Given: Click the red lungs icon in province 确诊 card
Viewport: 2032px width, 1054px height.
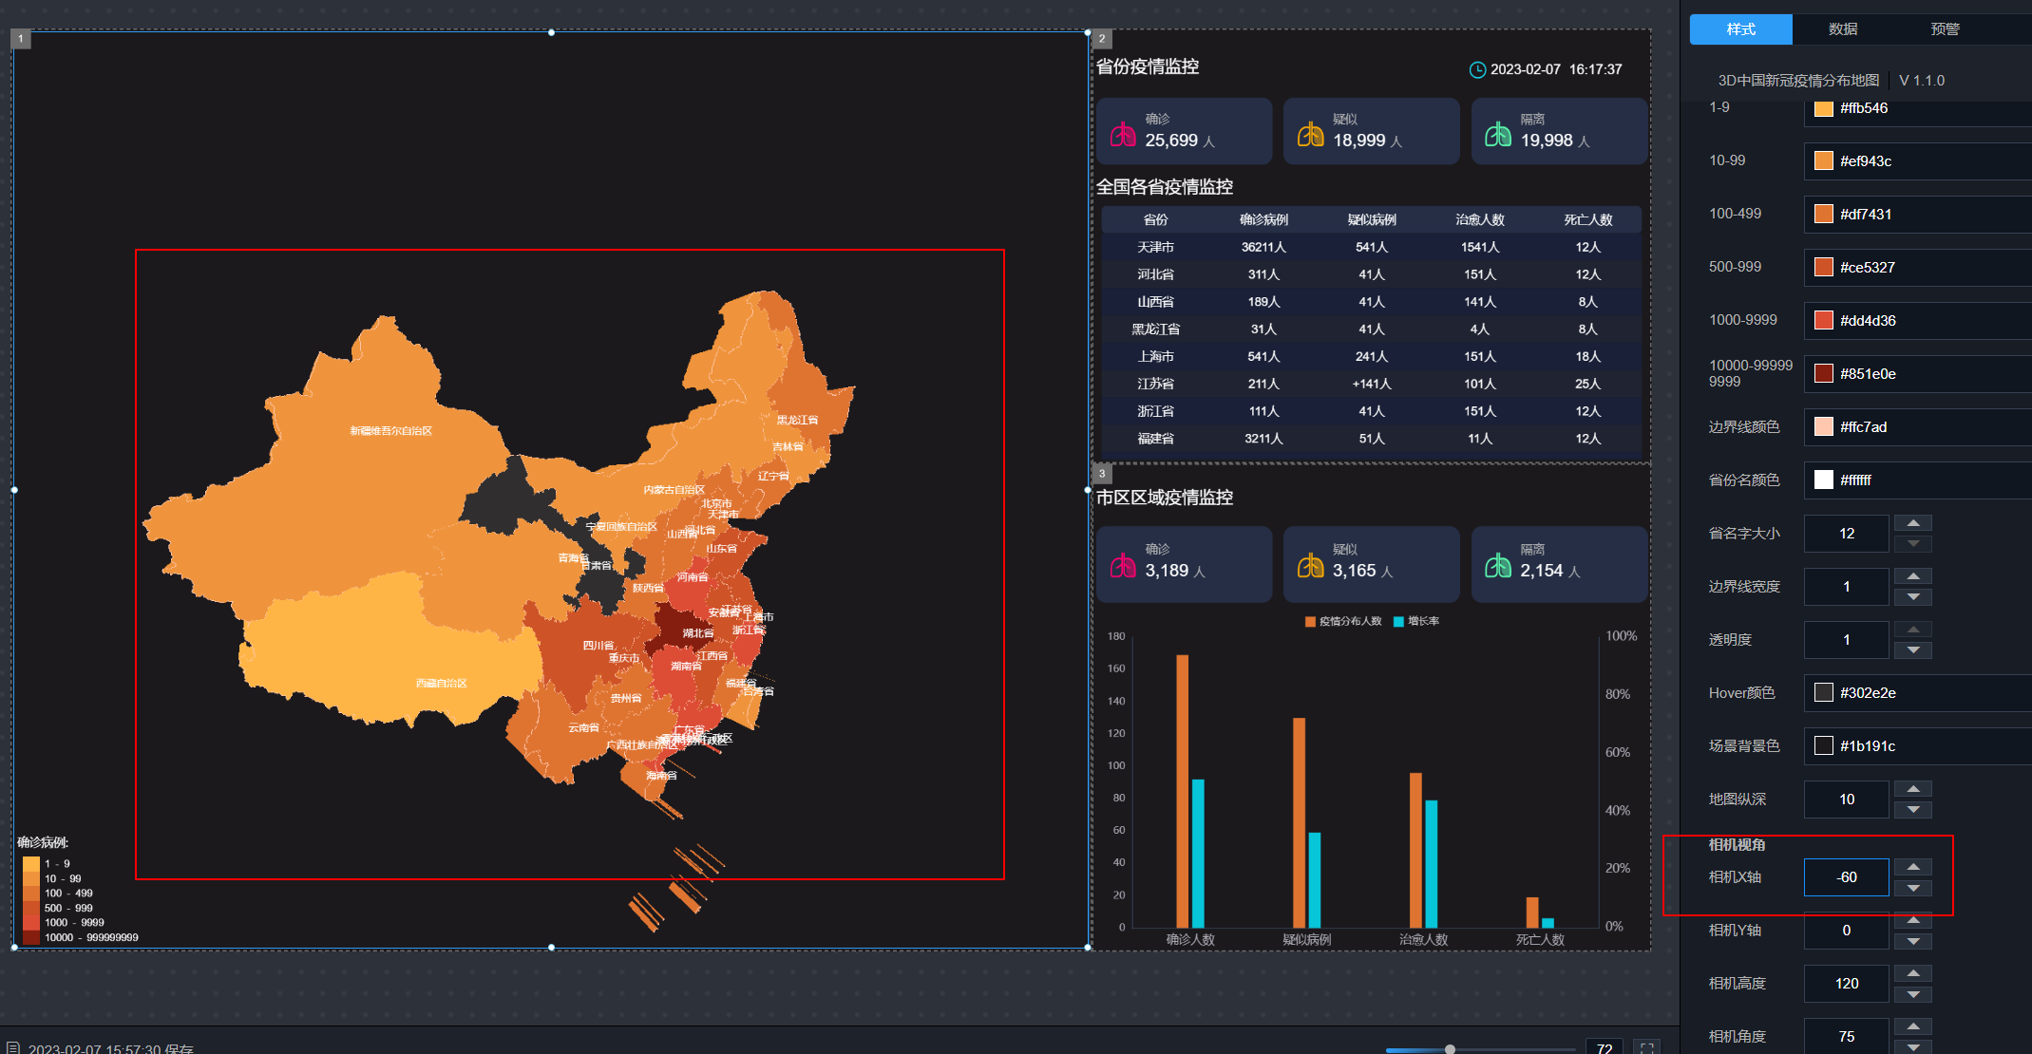Looking at the screenshot, I should coord(1123,134).
